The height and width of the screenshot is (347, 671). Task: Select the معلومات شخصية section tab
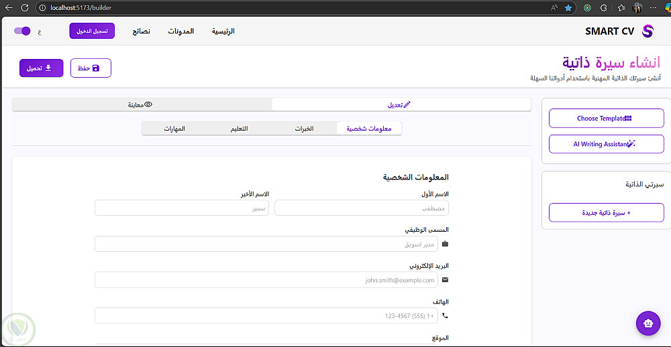(369, 128)
